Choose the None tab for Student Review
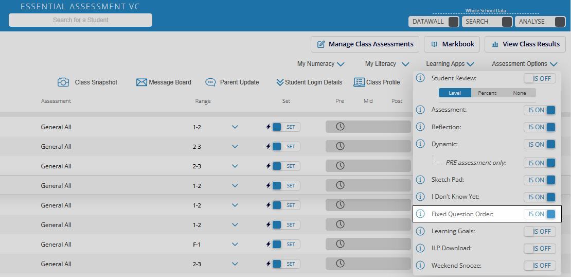The width and height of the screenshot is (571, 277). coord(520,93)
